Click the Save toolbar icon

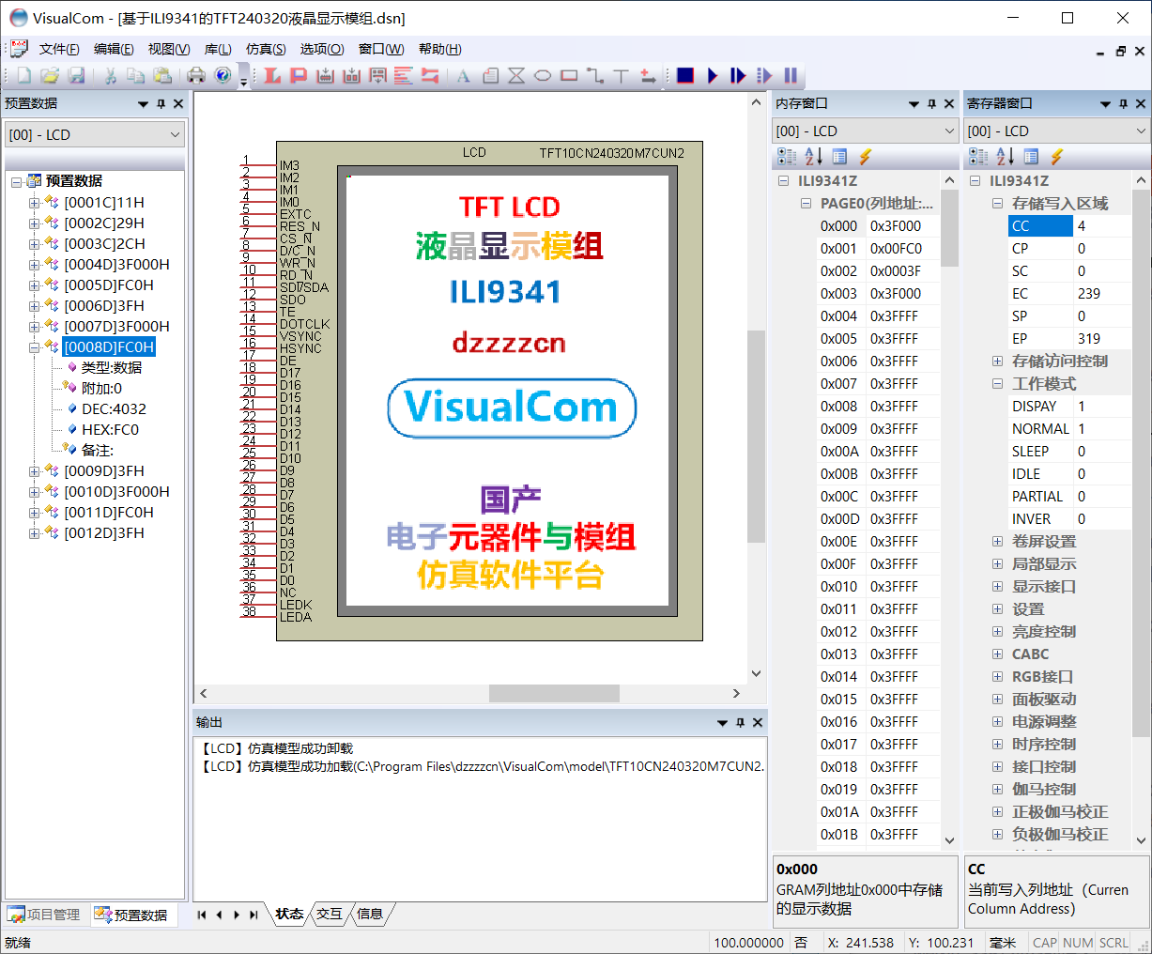[77, 75]
